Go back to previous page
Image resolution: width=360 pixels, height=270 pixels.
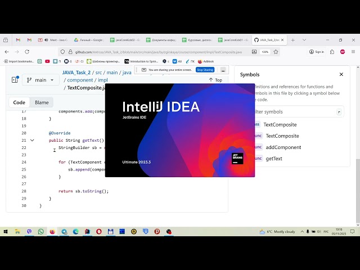pos(7,52)
